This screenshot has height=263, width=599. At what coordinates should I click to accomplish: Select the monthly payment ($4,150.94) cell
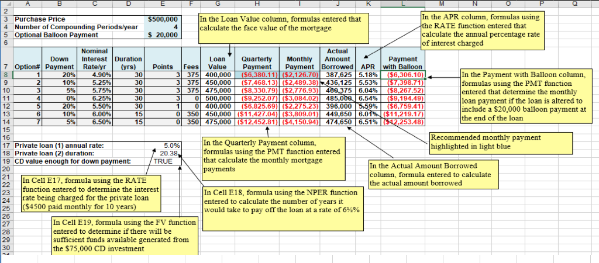[x=300, y=122]
